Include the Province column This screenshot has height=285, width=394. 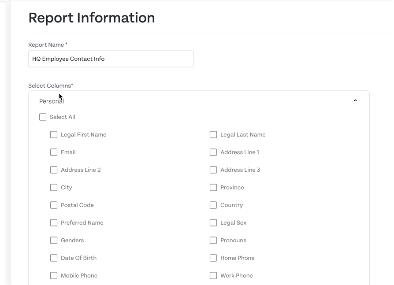213,187
